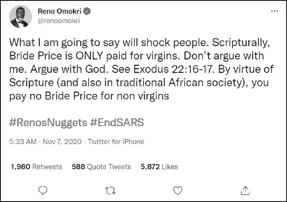Viewport: 287px width, 202px height.
Task: Open the share icon menu
Action: point(244,189)
